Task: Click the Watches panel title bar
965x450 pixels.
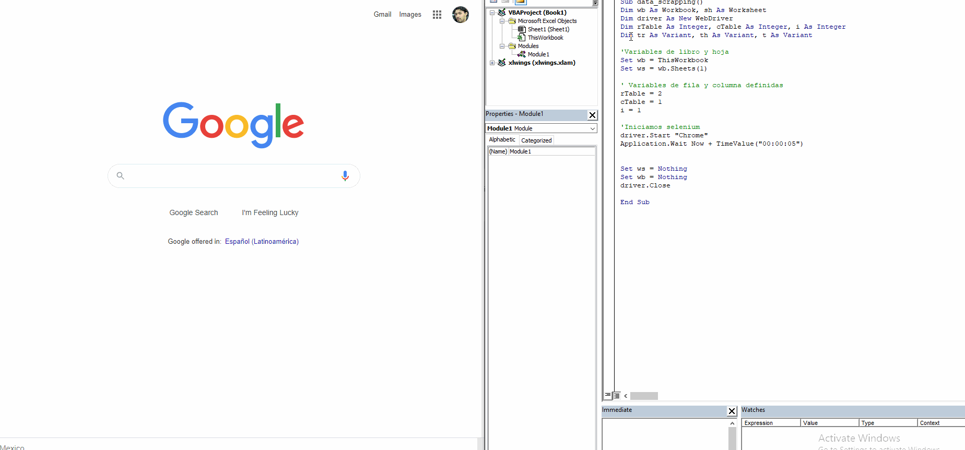Action: [x=853, y=410]
